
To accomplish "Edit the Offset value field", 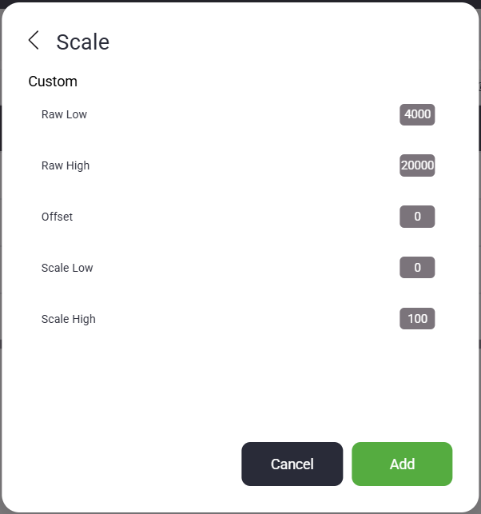I will pyautogui.click(x=417, y=217).
